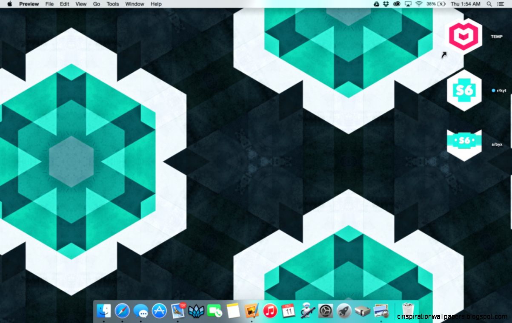Click the Thu 1:54 AM clock
512x323 pixels.
(x=465, y=4)
